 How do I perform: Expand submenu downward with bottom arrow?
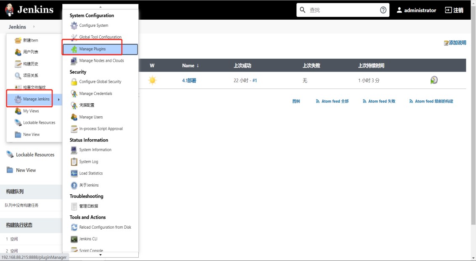(x=100, y=255)
